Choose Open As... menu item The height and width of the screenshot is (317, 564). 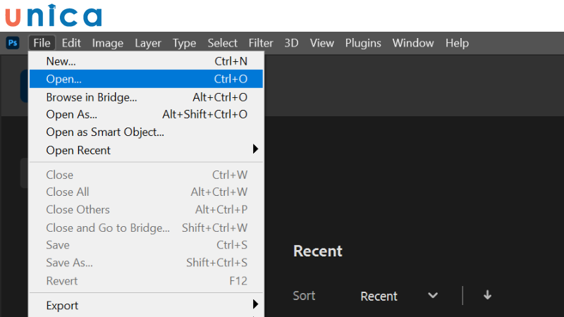147,114
